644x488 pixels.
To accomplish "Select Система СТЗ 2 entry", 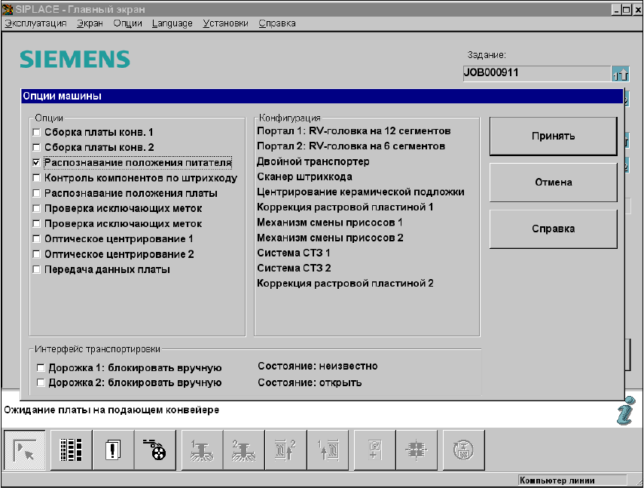I will 294,268.
